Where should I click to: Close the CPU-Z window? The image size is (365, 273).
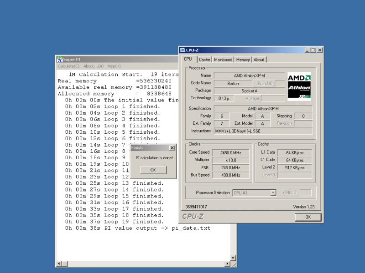(x=320, y=50)
